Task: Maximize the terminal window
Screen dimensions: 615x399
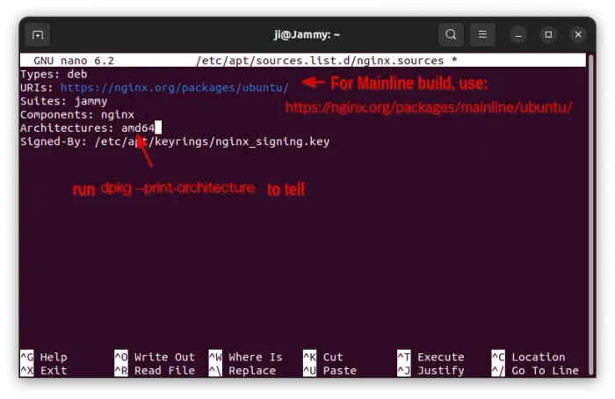Action: 548,35
